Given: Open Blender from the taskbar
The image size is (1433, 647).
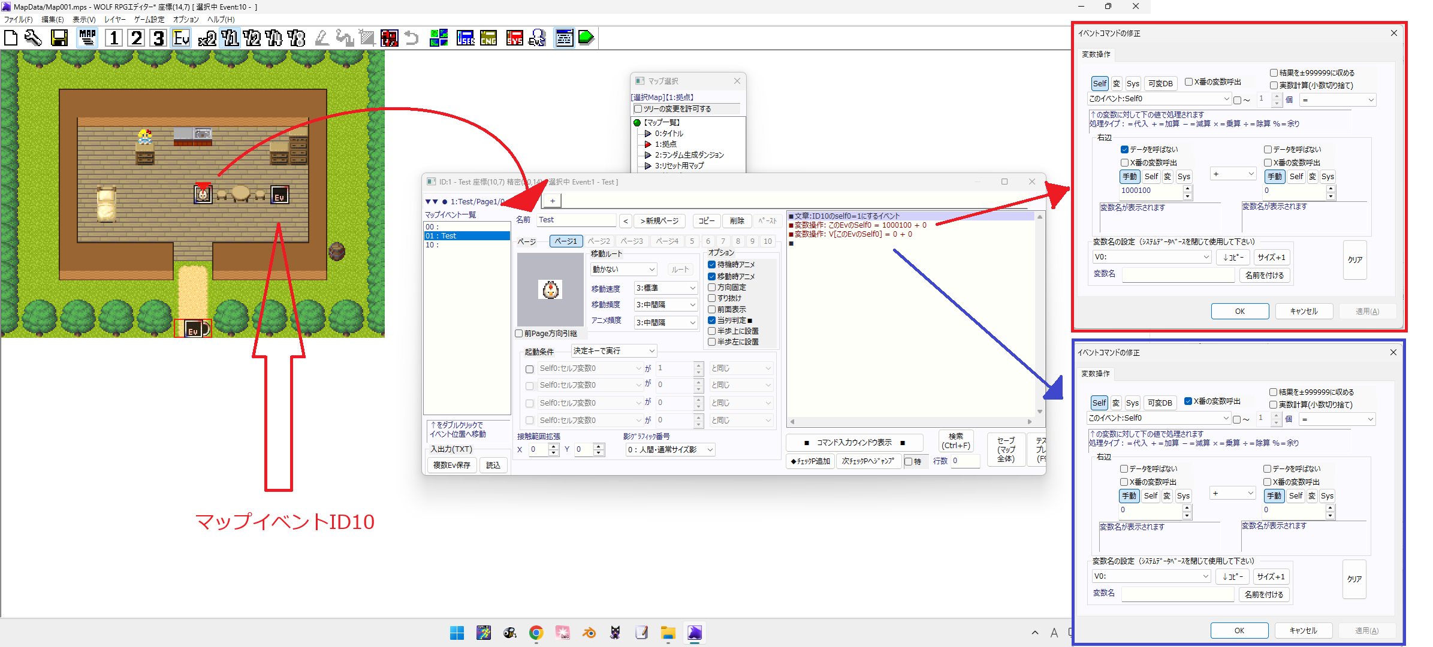Looking at the screenshot, I should tap(589, 633).
